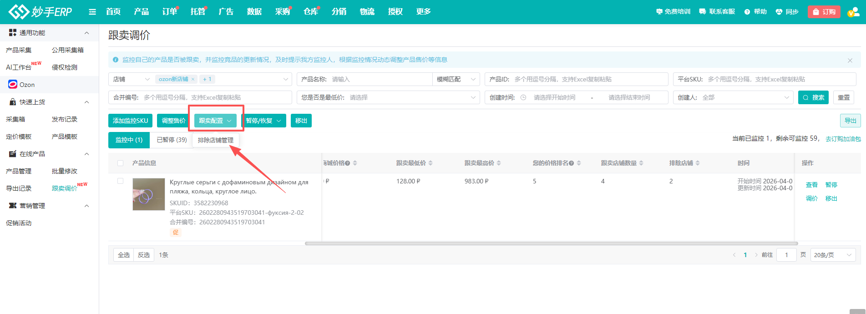Click 暂停 for the product row
The height and width of the screenshot is (314, 866).
point(831,185)
